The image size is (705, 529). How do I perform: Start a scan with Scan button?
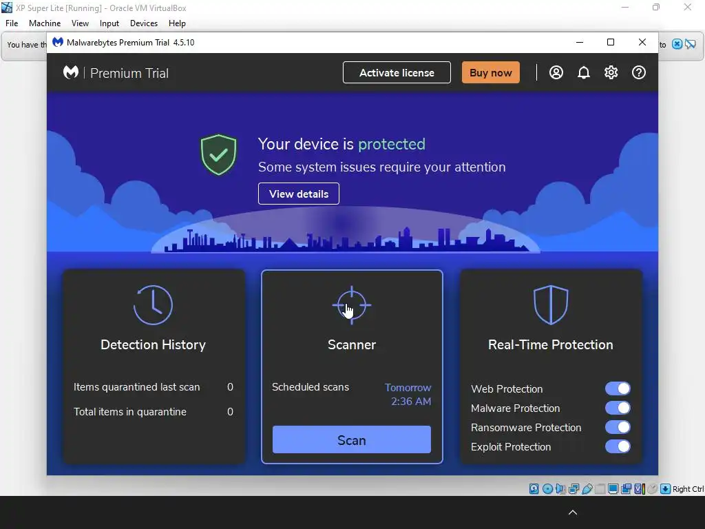[352, 439]
